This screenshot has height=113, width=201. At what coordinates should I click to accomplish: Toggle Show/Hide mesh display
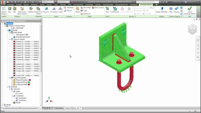[86, 8]
